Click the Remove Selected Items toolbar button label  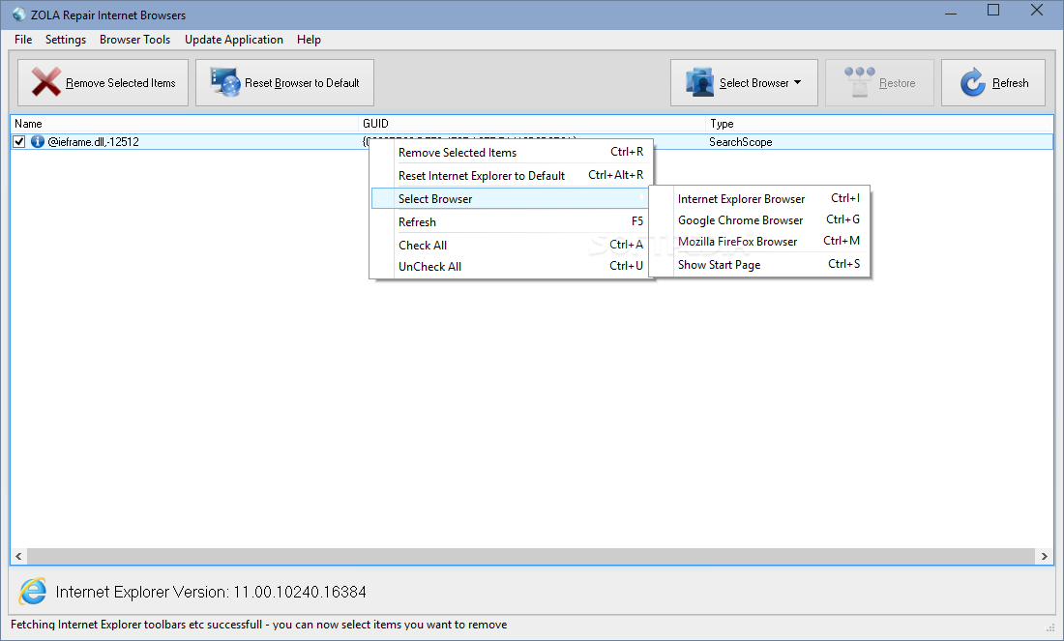[121, 83]
